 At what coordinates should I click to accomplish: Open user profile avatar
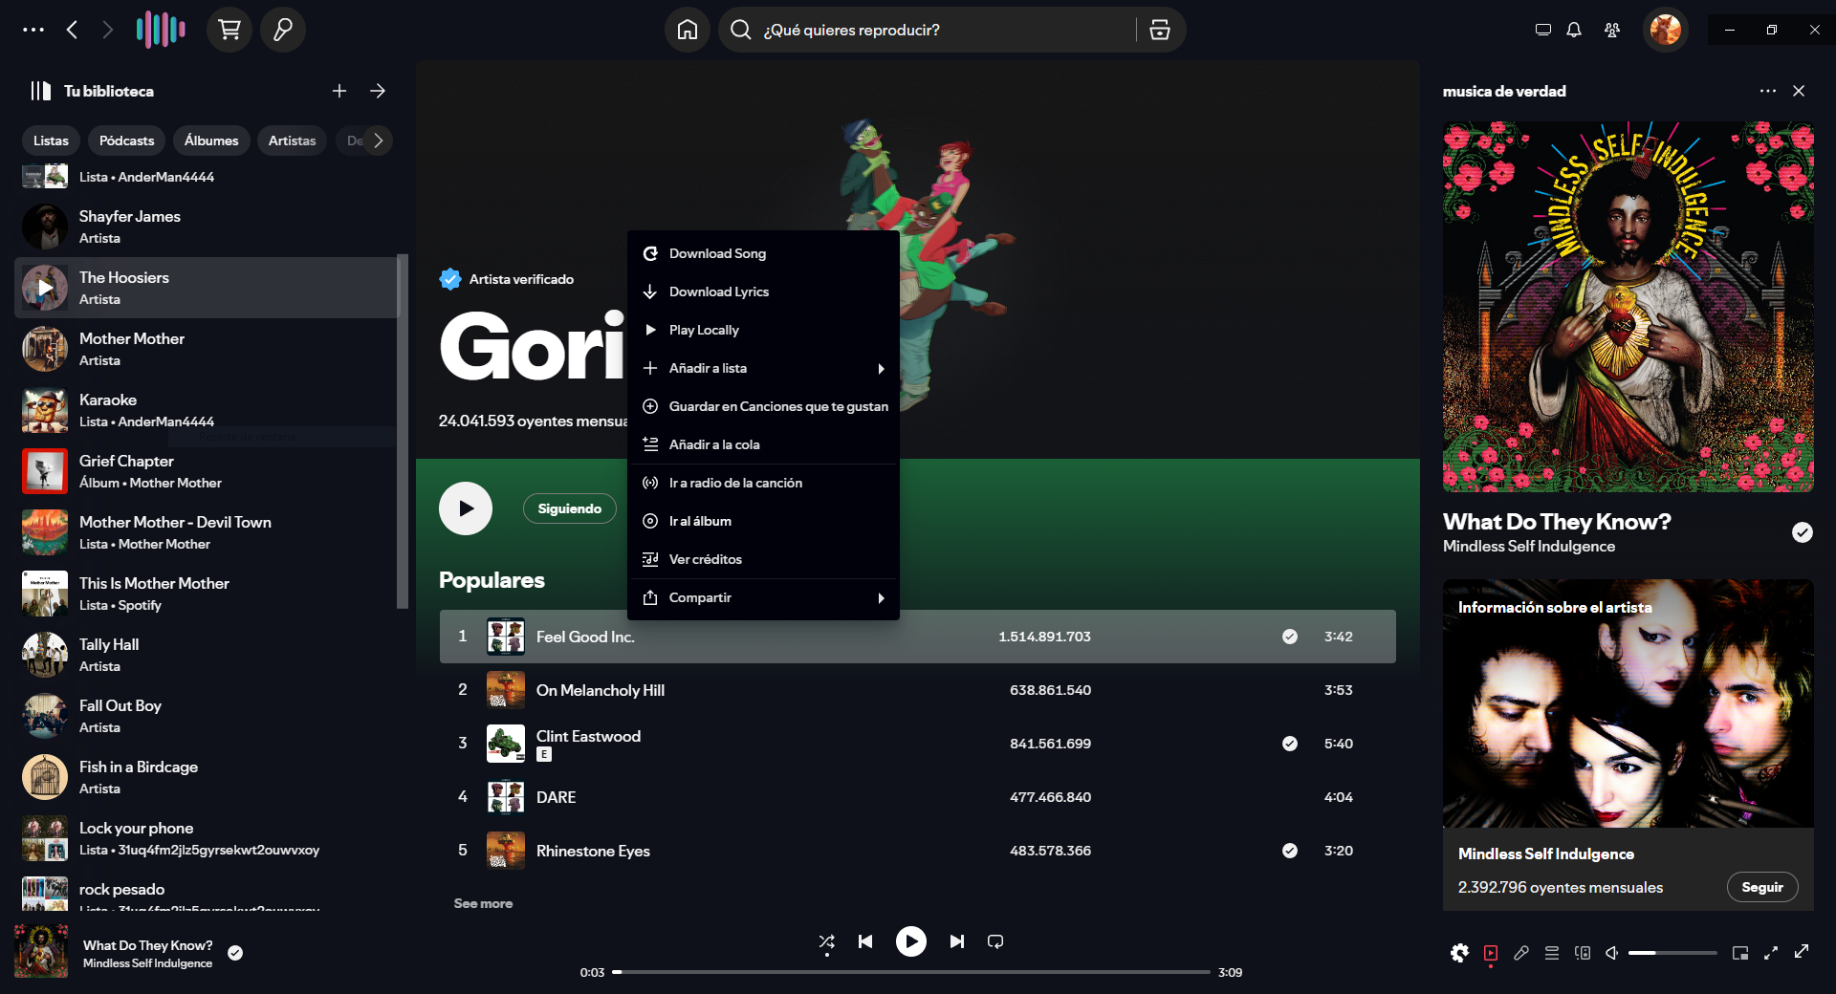click(x=1666, y=30)
